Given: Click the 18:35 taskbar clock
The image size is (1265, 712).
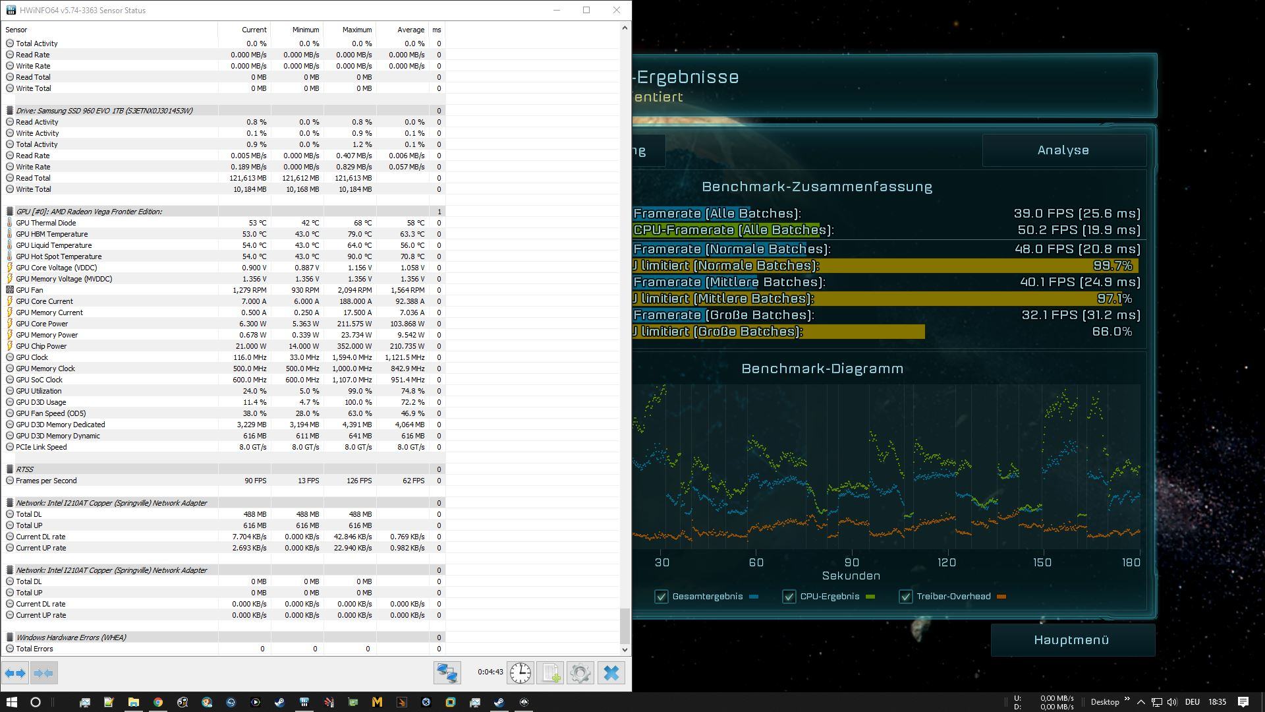Looking at the screenshot, I should [1218, 702].
